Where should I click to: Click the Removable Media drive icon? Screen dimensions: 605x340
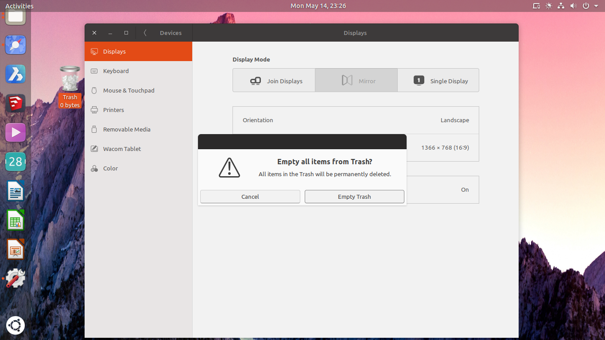[94, 129]
